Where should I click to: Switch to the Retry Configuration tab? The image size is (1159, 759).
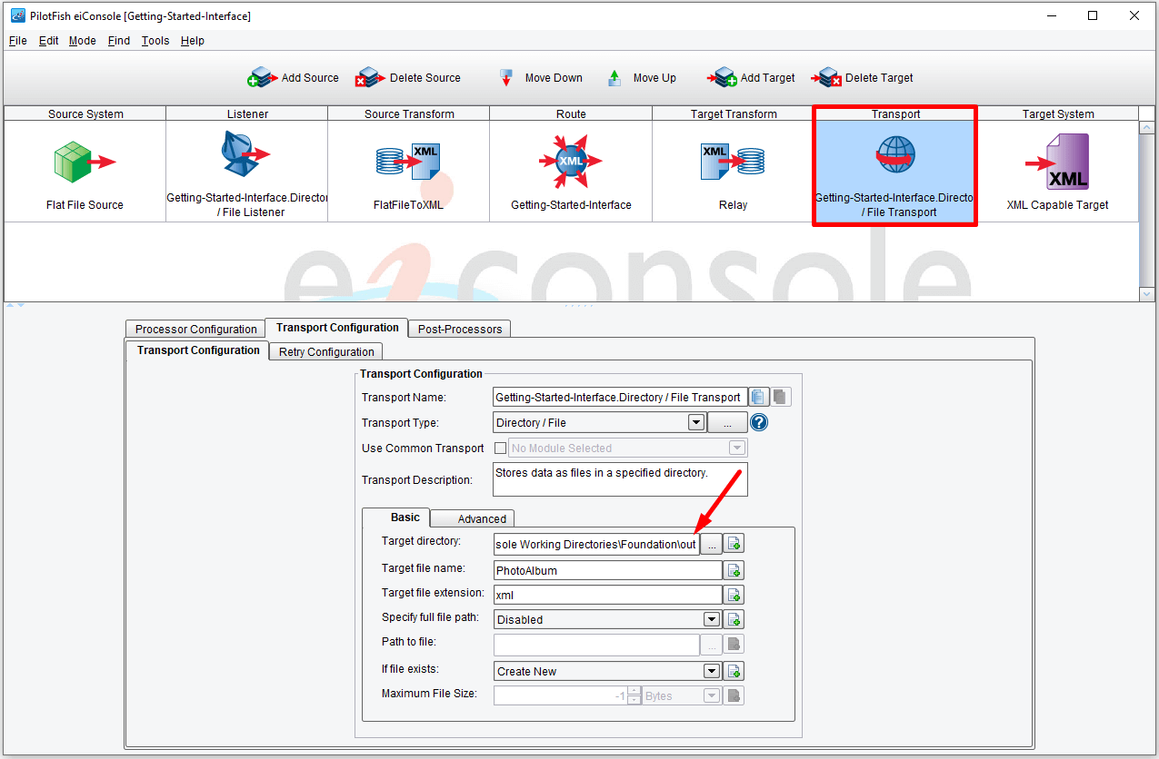(326, 351)
